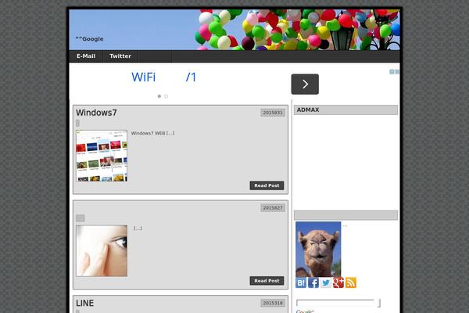Select the second ad carousel dot
This screenshot has height=313, width=469.
pos(166,96)
